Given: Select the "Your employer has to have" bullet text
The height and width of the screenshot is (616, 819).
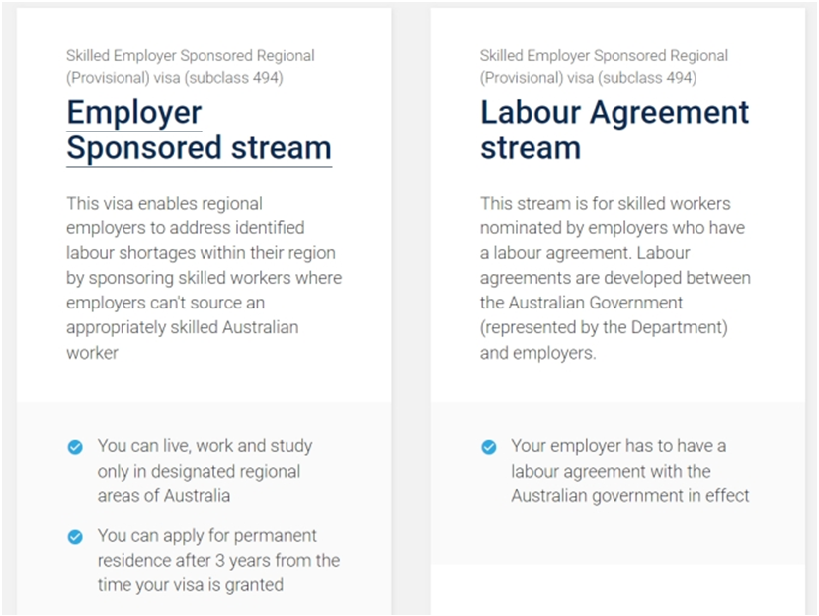Looking at the screenshot, I should 629,471.
